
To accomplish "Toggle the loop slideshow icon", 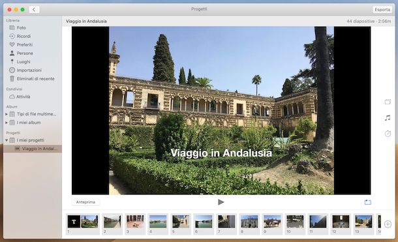I will [368, 202].
